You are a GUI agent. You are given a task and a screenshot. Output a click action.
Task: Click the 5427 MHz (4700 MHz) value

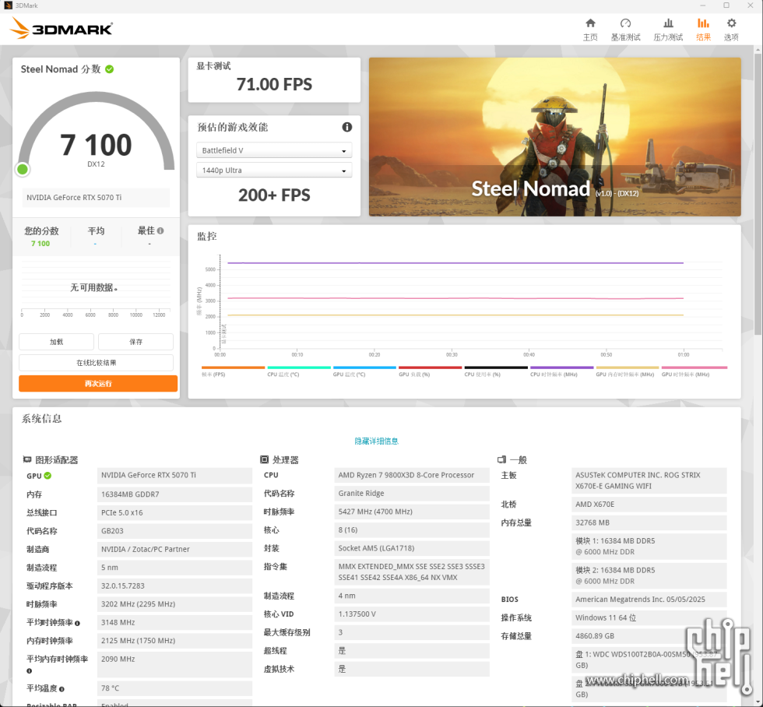[x=412, y=512]
